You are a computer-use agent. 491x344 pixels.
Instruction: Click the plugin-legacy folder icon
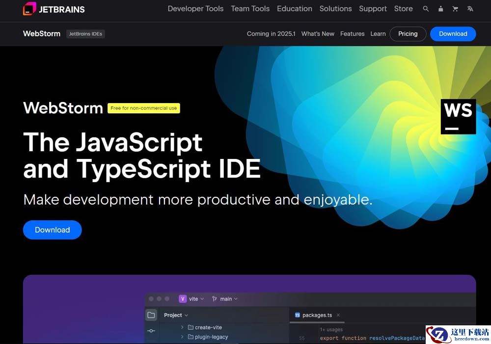click(191, 337)
